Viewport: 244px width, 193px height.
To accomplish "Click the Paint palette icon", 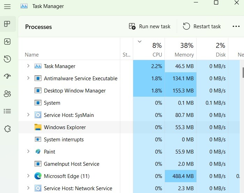I will tap(38, 151).
